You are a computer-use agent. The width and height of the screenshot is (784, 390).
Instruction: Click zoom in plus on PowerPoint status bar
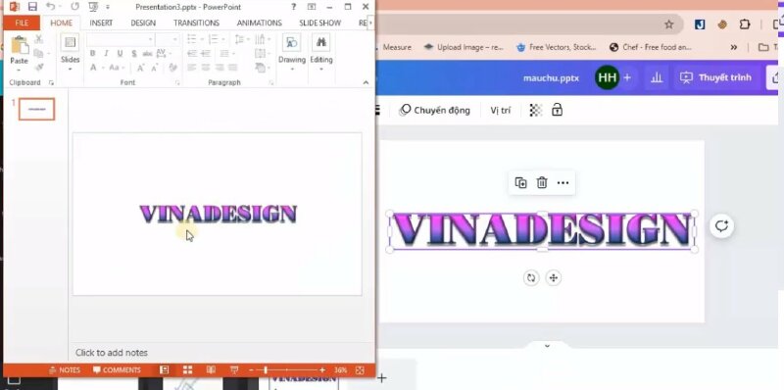tap(322, 370)
